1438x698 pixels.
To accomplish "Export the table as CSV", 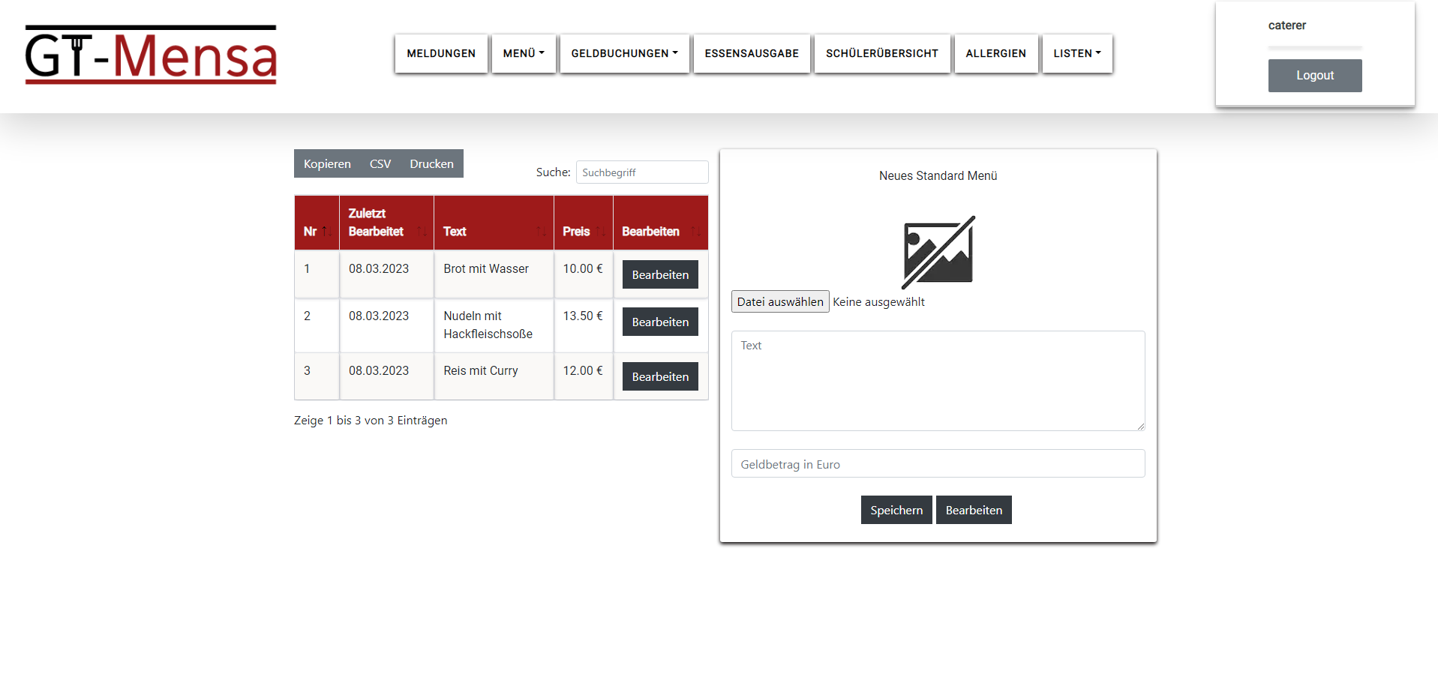I will [380, 163].
